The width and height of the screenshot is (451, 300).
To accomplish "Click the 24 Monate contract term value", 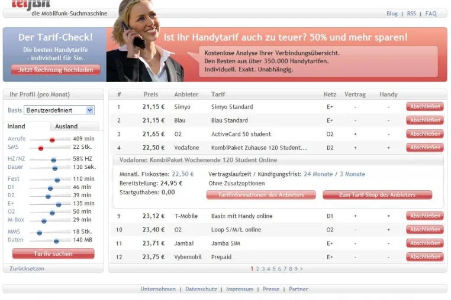I will click(318, 174).
